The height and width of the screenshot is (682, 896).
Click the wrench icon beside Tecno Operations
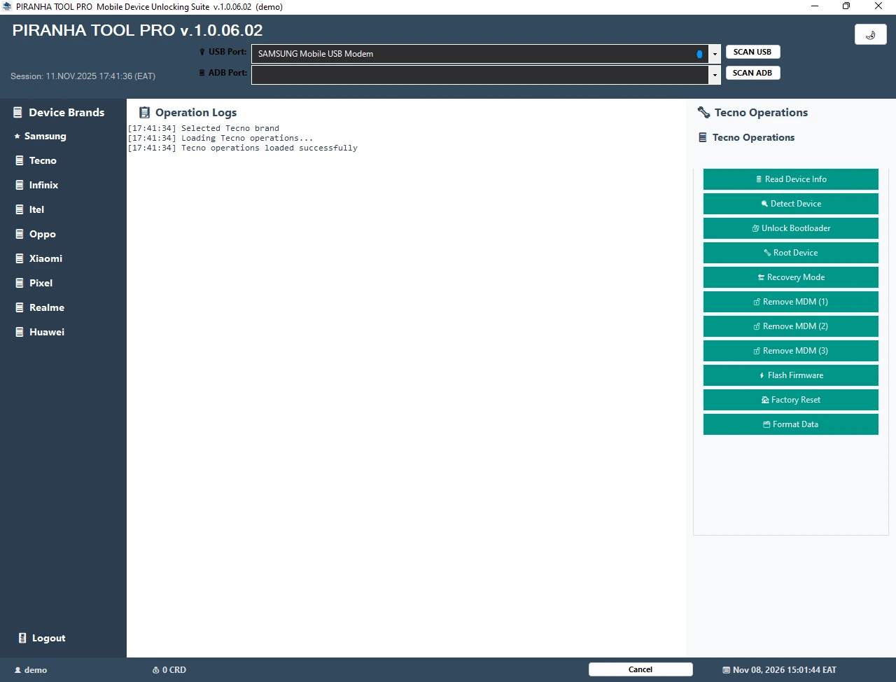[703, 112]
